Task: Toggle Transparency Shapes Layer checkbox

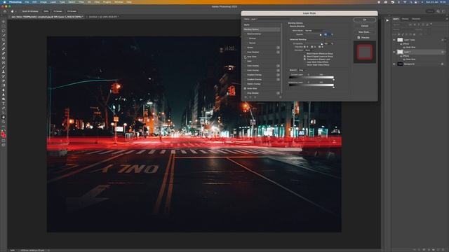Action: (304, 59)
